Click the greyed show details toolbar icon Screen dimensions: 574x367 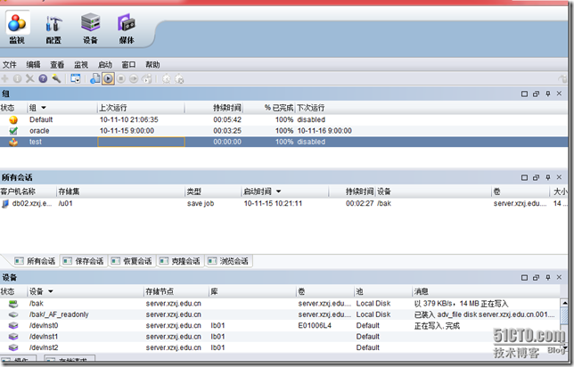click(x=147, y=78)
